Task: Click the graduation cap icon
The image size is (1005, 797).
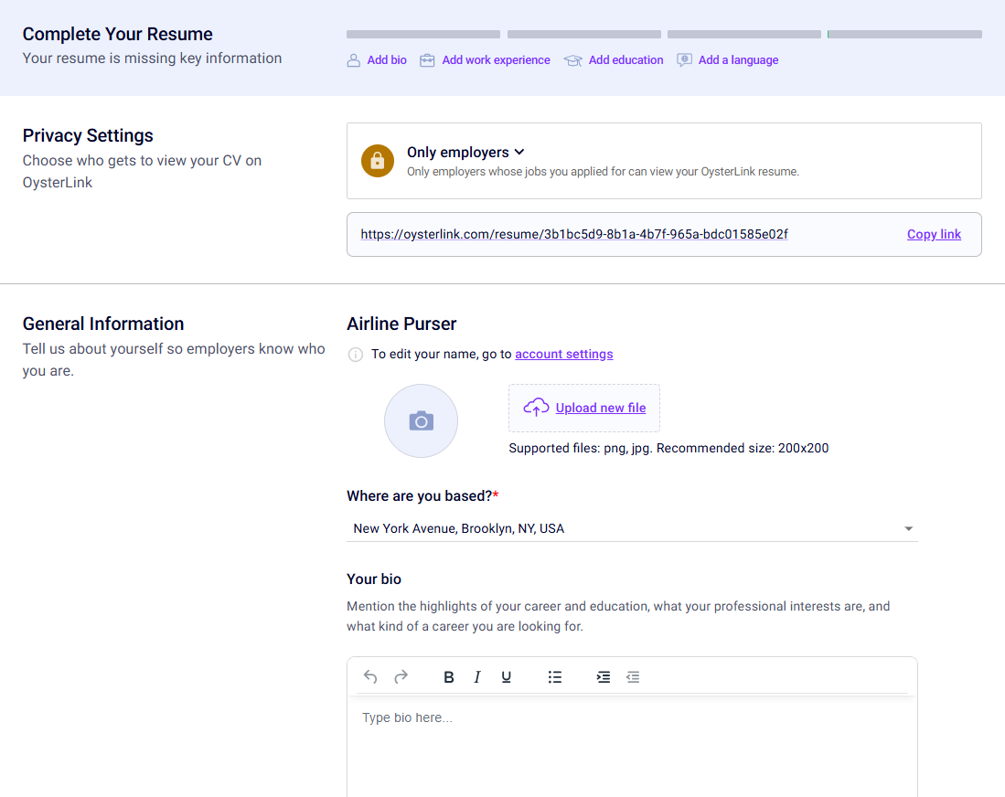Action: [573, 60]
